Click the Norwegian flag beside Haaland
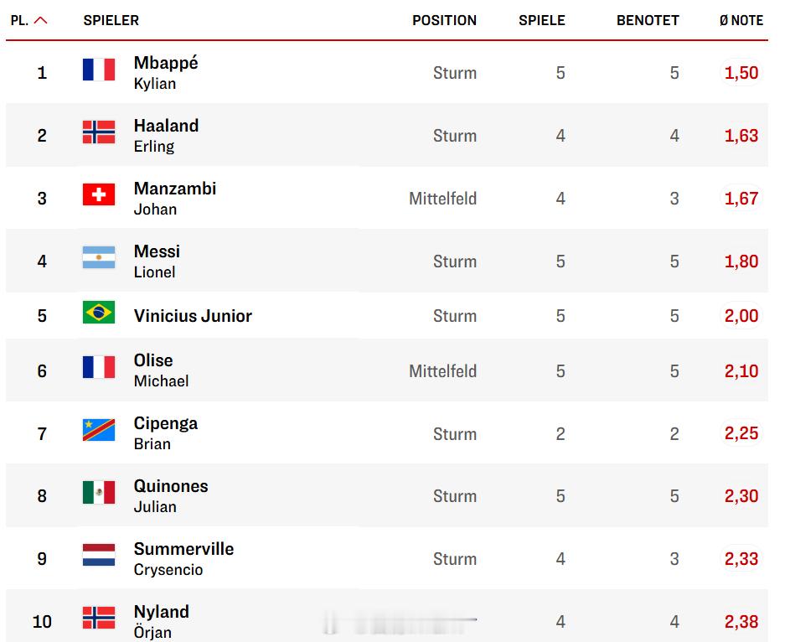Viewport: 785px width, 642px height. (99, 132)
